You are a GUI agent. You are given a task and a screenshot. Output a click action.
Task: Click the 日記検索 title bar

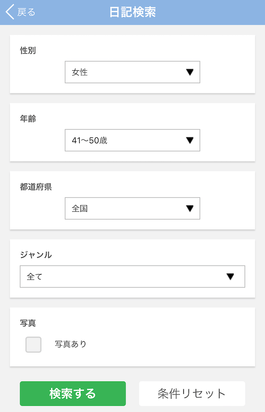coord(132,12)
